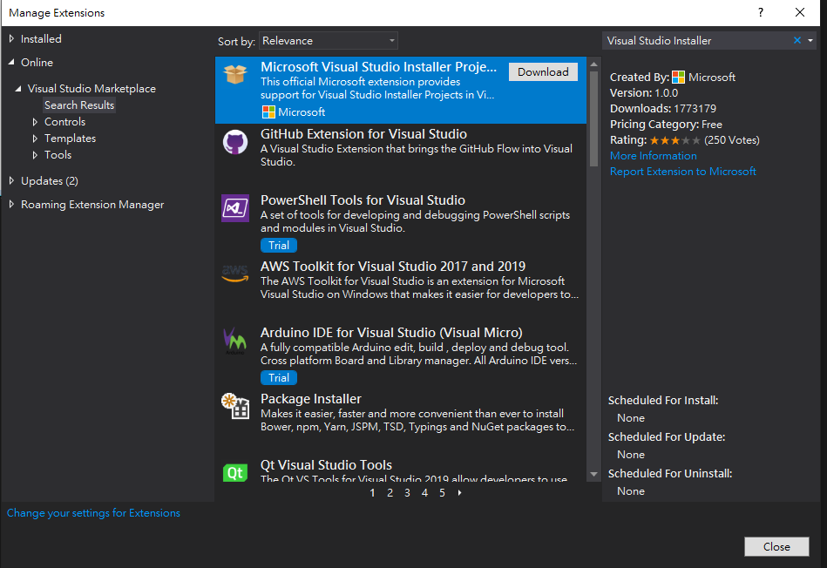Viewport: 827px width, 568px height.
Task: Click results page 1
Action: 372,492
